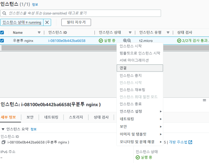Click the 인스턴스 ID column header
The image size is (209, 163).
click(58, 32)
